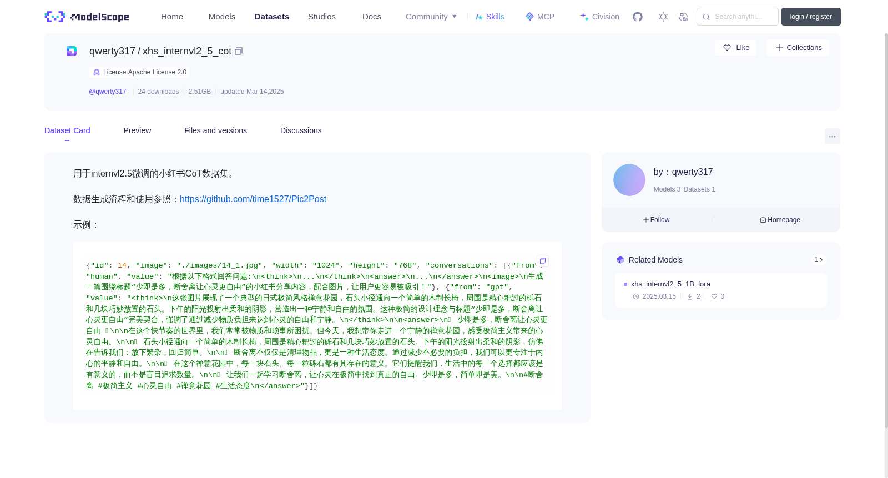Screen dimensions: 888x478
Task: Copy the example code block
Action: click(x=543, y=261)
